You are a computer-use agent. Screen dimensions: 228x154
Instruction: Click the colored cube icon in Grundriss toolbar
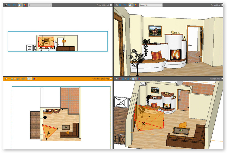(33, 78)
